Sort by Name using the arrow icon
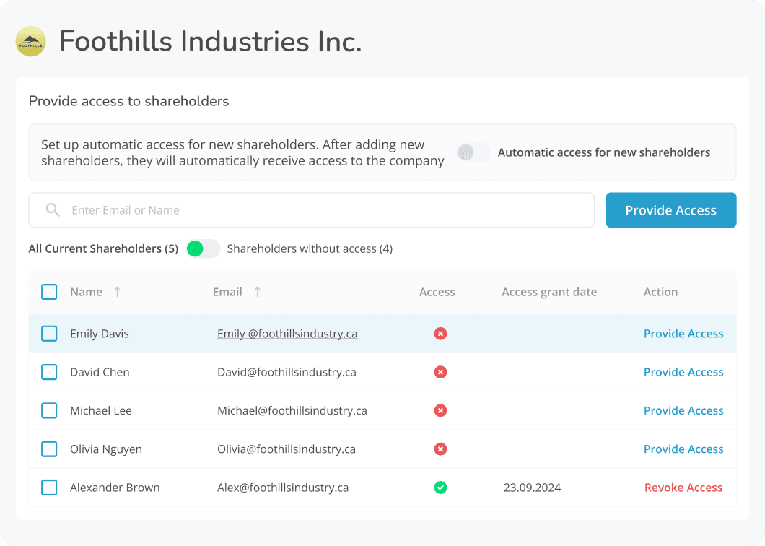The height and width of the screenshot is (546, 765). (x=117, y=292)
